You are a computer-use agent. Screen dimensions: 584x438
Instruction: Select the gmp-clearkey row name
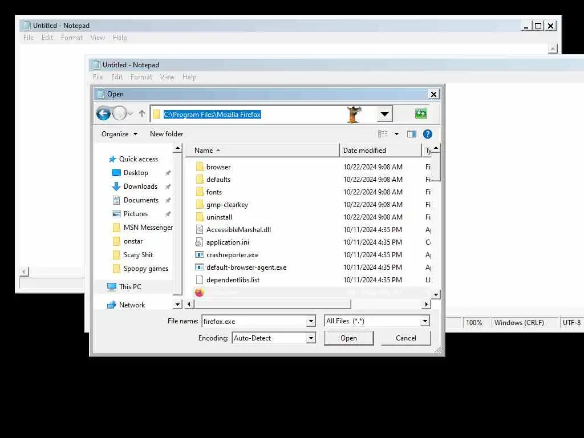pos(227,205)
